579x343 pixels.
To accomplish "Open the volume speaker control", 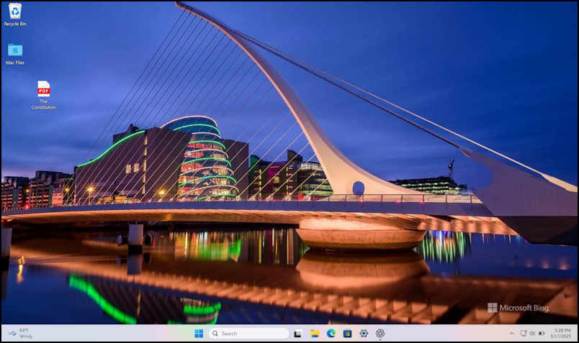I will tap(532, 334).
